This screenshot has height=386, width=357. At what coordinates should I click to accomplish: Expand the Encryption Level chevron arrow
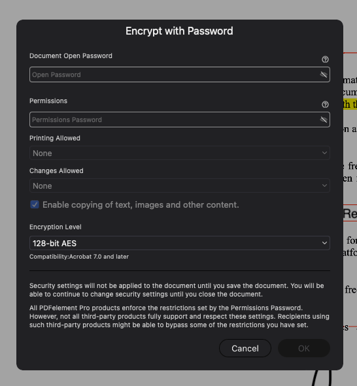click(x=324, y=243)
